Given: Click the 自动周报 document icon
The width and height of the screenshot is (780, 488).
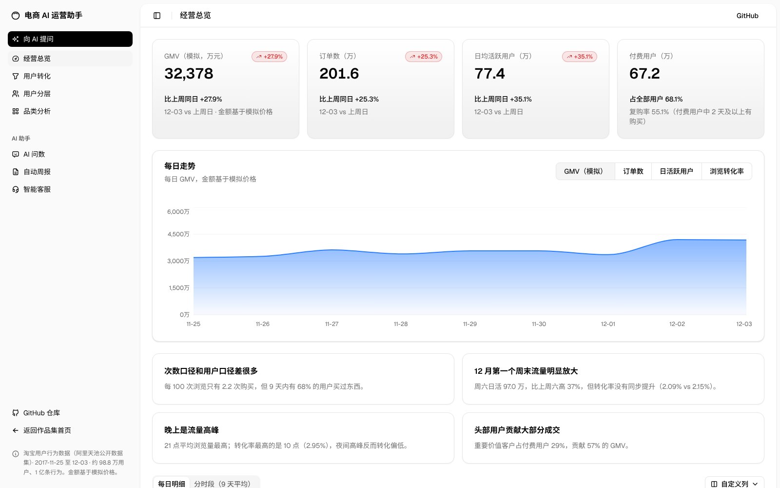Looking at the screenshot, I should click(16, 172).
